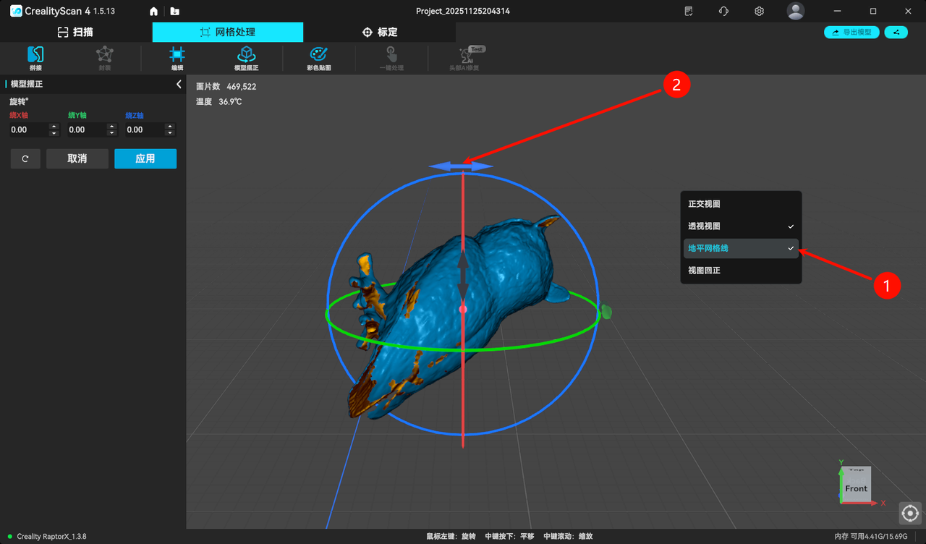The width and height of the screenshot is (926, 544).
Task: Switch to the 扫描 scan tab
Action: (75, 32)
